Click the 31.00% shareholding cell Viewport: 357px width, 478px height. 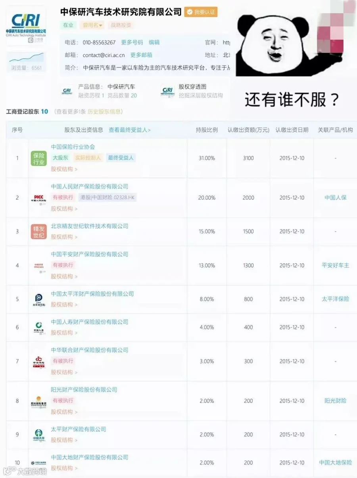pos(207,158)
